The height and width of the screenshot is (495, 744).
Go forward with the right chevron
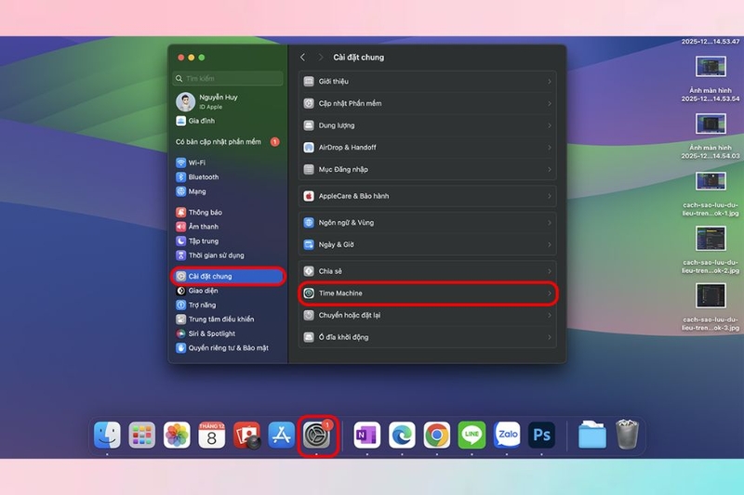[321, 58]
